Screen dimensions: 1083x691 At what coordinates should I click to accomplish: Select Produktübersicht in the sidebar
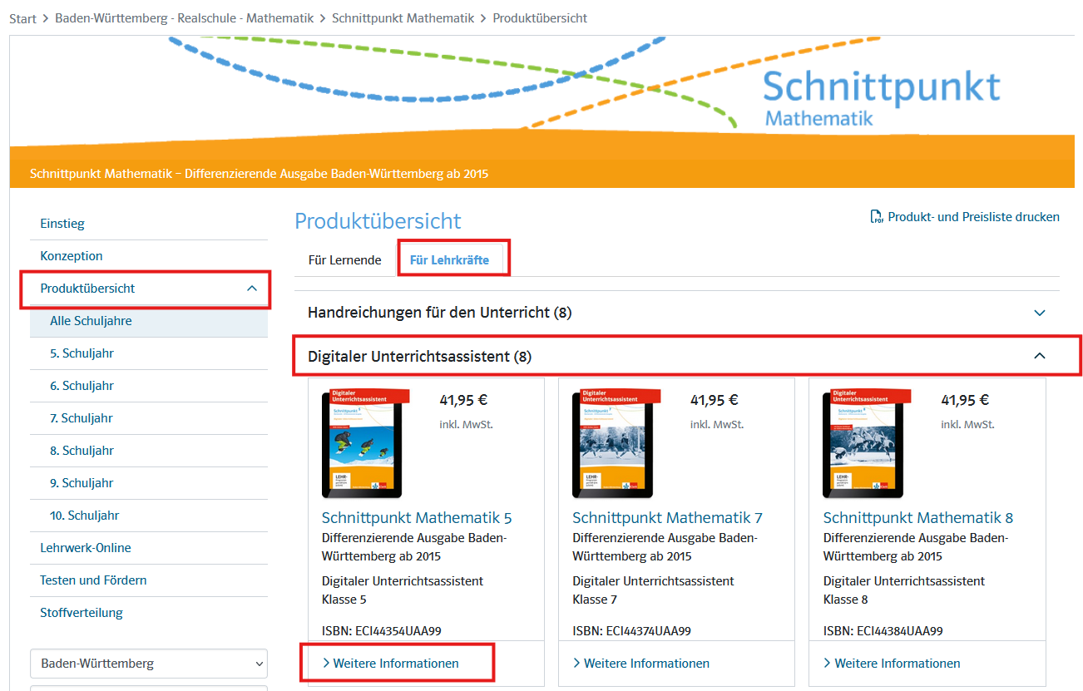coord(87,289)
